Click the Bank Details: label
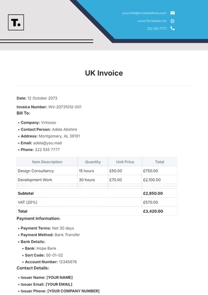Image resolution: width=208 pixels, height=295 pixels. pyautogui.click(x=33, y=242)
